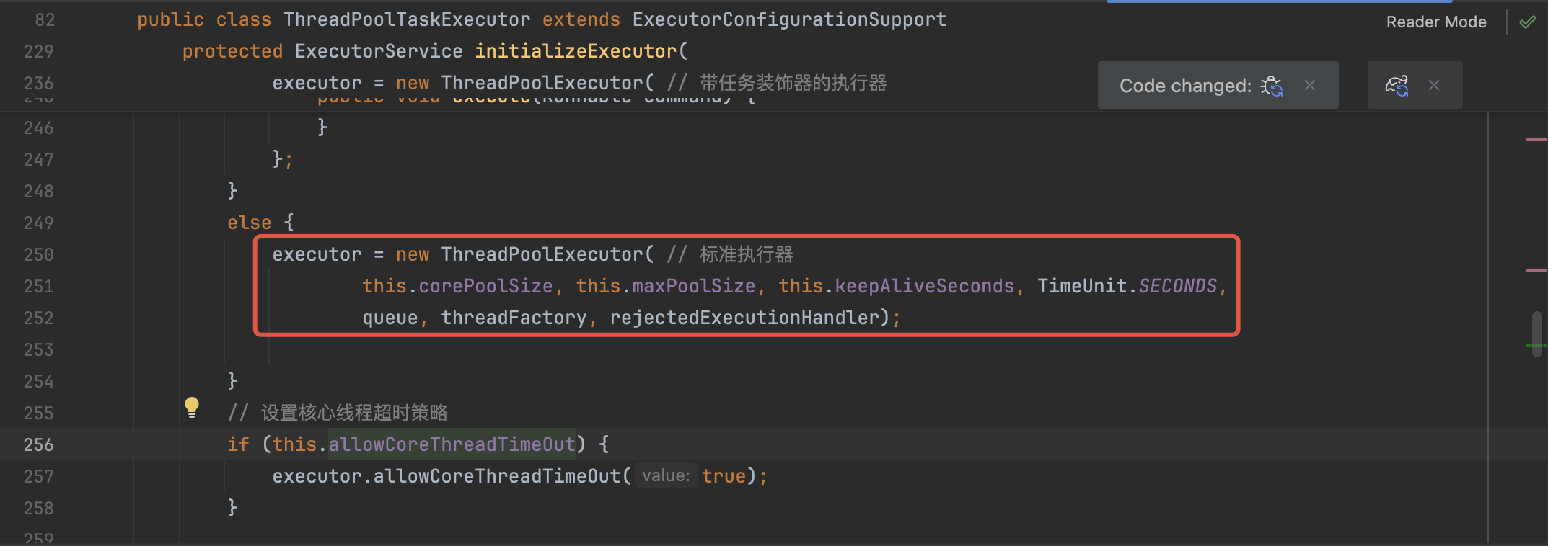Image resolution: width=1548 pixels, height=546 pixels.
Task: Click the sticky line with 带任务装饰器的执行器 comment
Action: (x=579, y=84)
